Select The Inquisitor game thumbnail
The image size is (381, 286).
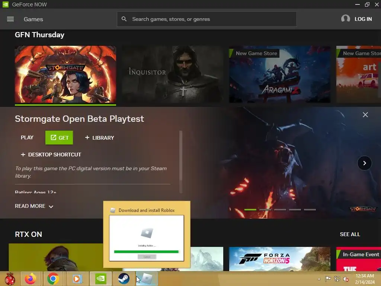point(173,74)
